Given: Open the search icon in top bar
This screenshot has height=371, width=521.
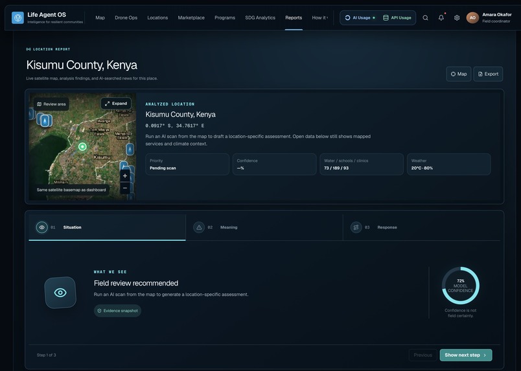Looking at the screenshot, I should pos(425,18).
